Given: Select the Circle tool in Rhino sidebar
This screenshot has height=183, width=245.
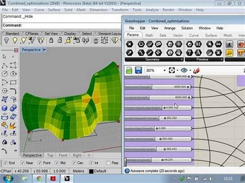Looking at the screenshot, I should (4, 74).
